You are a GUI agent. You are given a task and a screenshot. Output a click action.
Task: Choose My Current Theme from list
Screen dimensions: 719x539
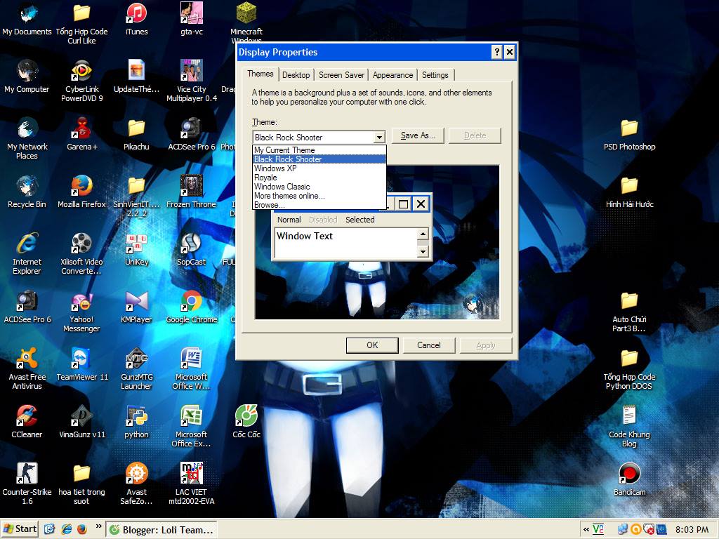click(x=319, y=150)
